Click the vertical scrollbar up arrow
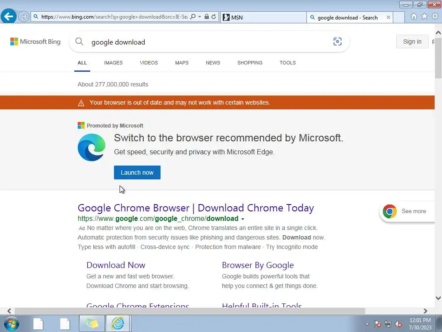This screenshot has height=332, width=442. click(438, 33)
